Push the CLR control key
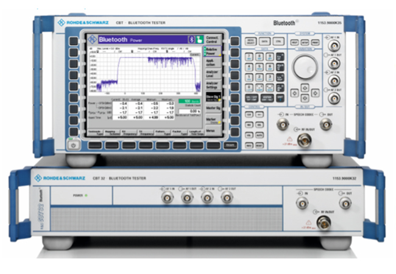Image resolution: width=396 pixels, height=274 pixels. pyautogui.click(x=249, y=115)
